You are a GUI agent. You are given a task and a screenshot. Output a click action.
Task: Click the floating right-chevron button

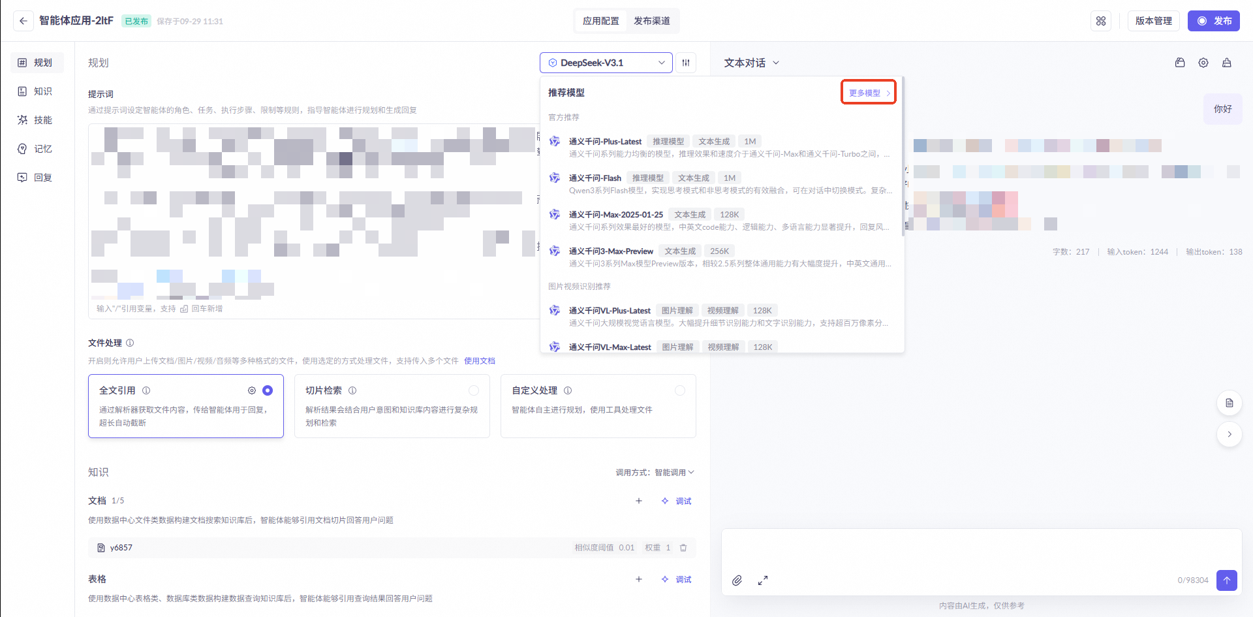click(1230, 434)
